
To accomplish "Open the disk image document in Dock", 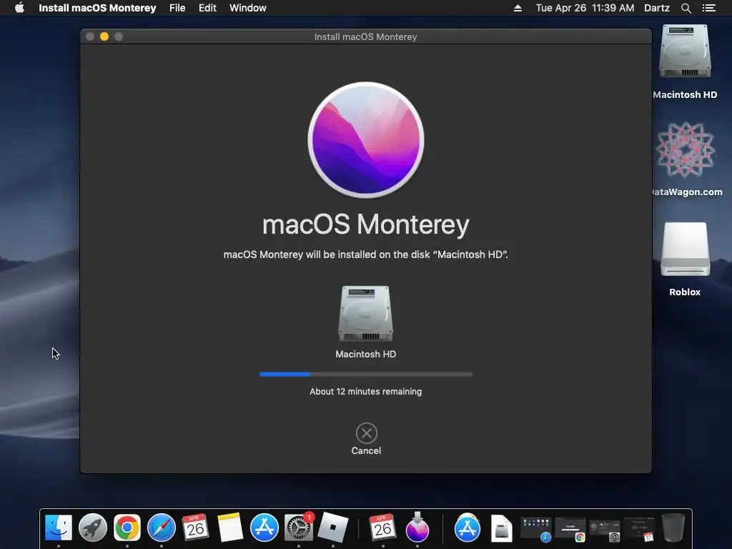I will coord(502,528).
